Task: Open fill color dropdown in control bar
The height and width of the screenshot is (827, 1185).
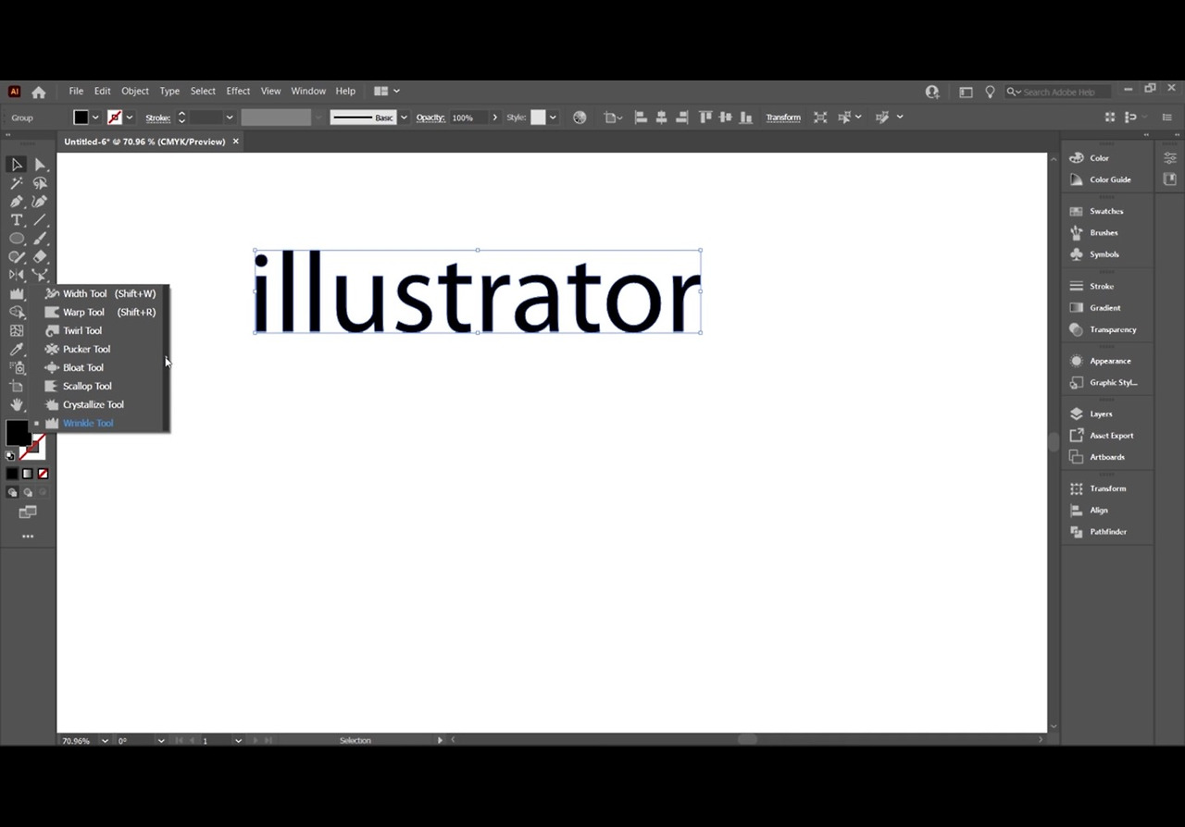Action: [95, 117]
